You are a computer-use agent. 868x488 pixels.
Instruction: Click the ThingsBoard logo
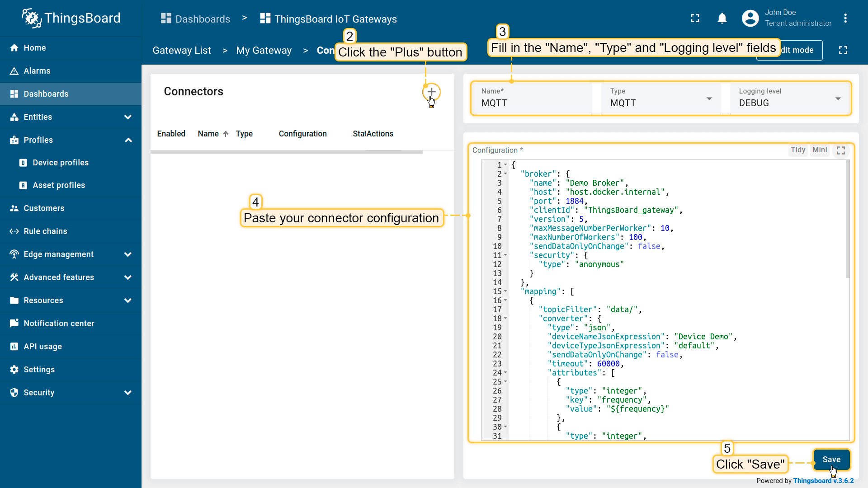click(71, 18)
